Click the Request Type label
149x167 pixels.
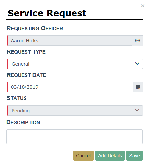pyautogui.click(x=26, y=52)
